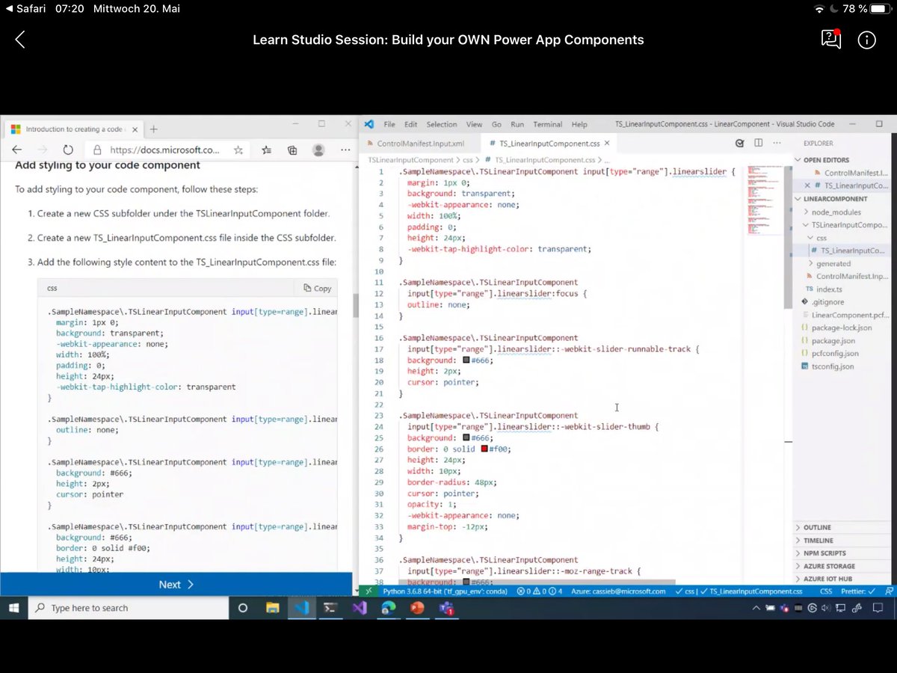The height and width of the screenshot is (673, 897).
Task: Expand the TIMELINE panel
Action: (x=818, y=540)
